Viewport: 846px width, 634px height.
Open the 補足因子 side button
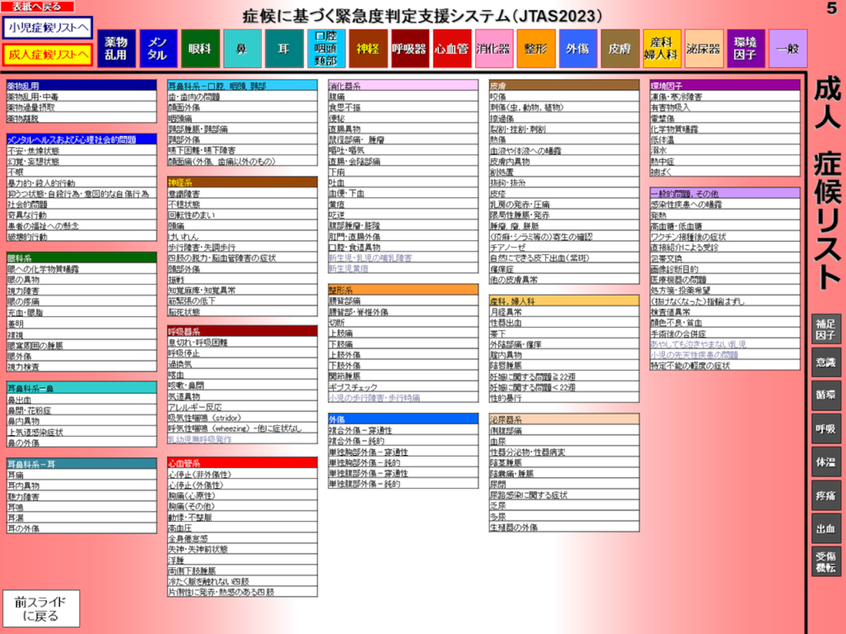pos(826,329)
